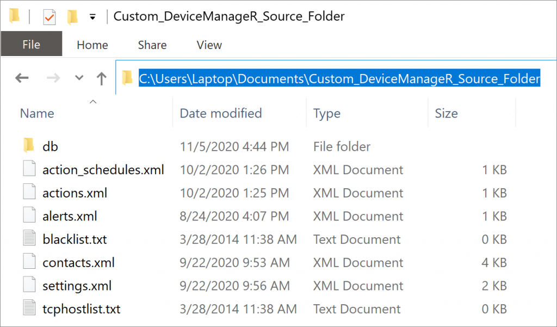
Task: Click the New Folder icon in title bar
Action: pos(72,17)
